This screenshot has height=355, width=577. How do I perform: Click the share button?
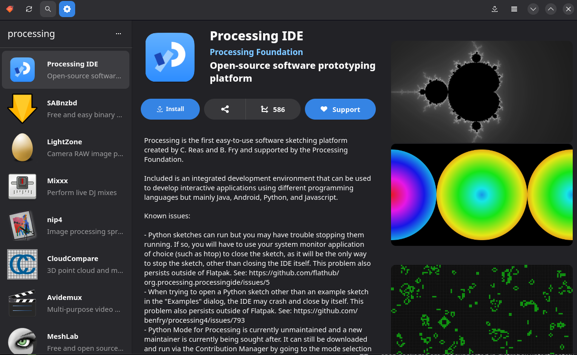click(x=225, y=109)
